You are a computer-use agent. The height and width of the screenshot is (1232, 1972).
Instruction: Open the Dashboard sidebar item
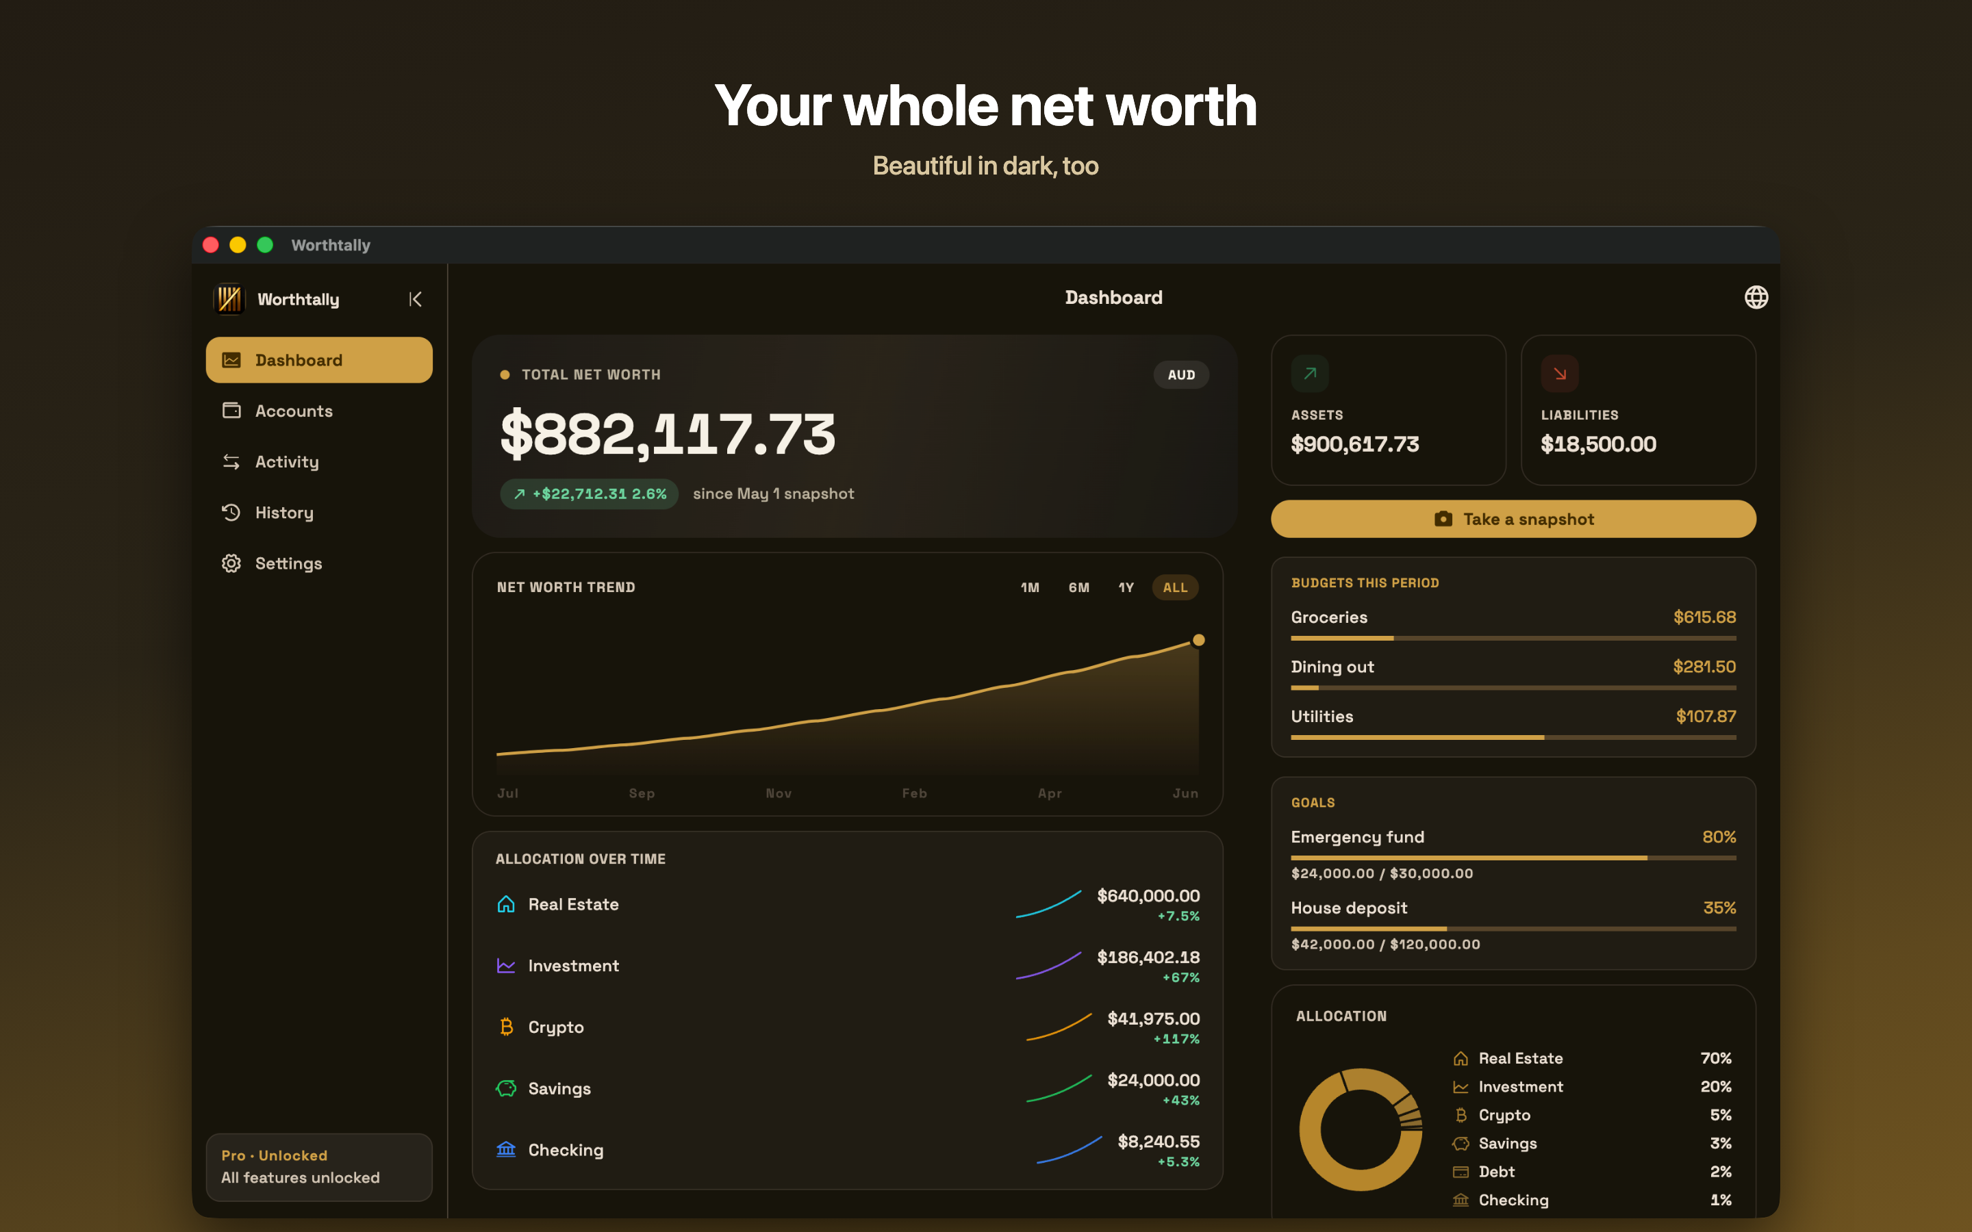[318, 360]
